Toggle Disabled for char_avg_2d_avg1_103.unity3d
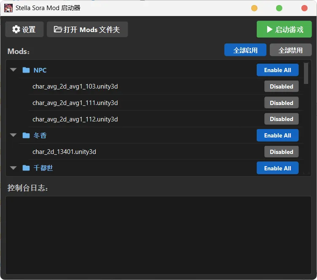 (281, 86)
